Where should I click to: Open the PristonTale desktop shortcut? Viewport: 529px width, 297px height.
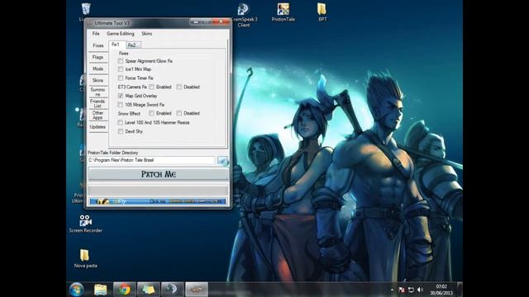pyautogui.click(x=283, y=12)
